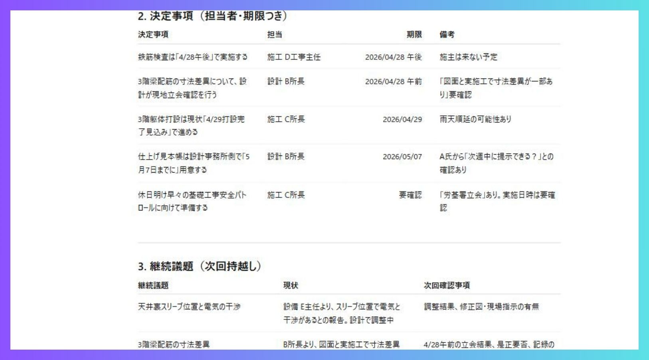Select the agenda cell '3階梁配筋の寸法差異'

(174, 344)
